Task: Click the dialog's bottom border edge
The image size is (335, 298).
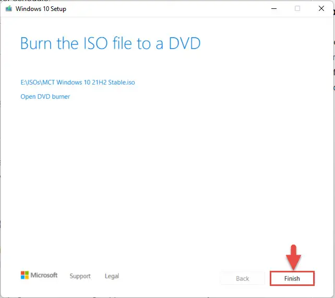Action: [x=166, y=297]
